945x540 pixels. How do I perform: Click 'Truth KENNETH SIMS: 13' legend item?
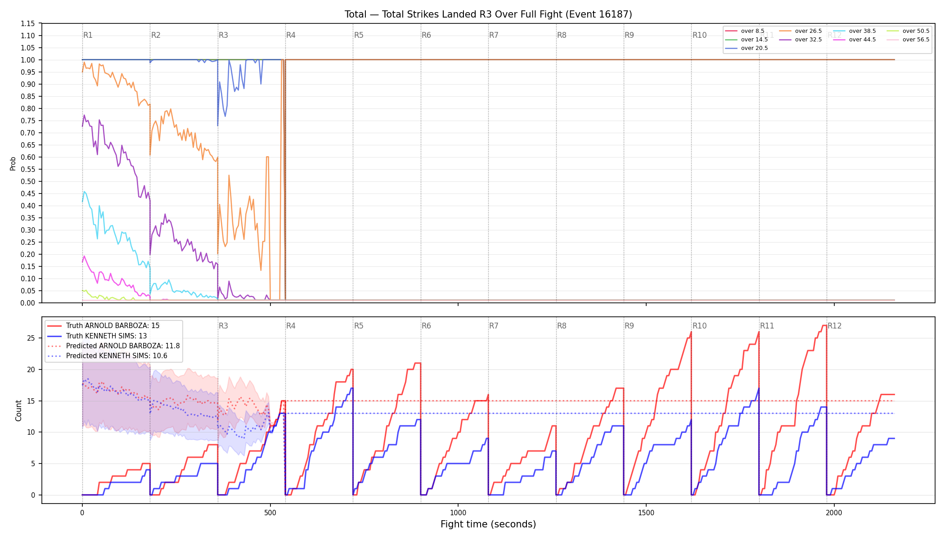[97, 336]
